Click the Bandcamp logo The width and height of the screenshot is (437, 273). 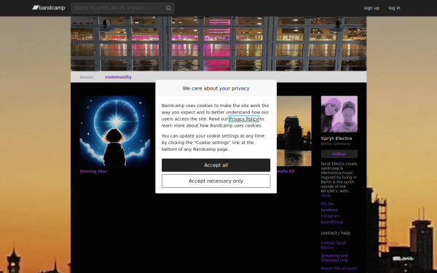[49, 8]
